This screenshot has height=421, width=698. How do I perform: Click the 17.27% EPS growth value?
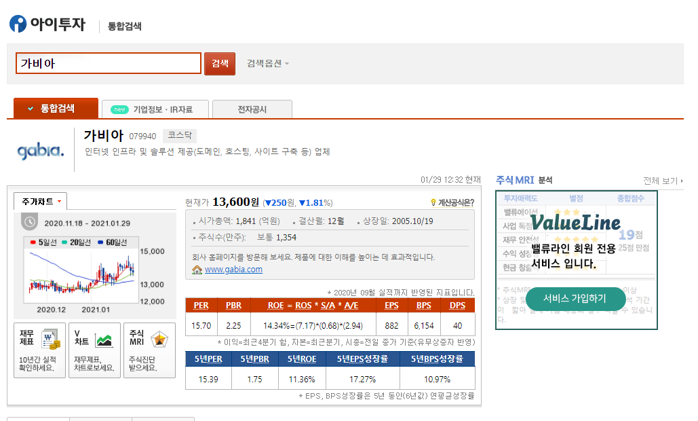pyautogui.click(x=362, y=379)
